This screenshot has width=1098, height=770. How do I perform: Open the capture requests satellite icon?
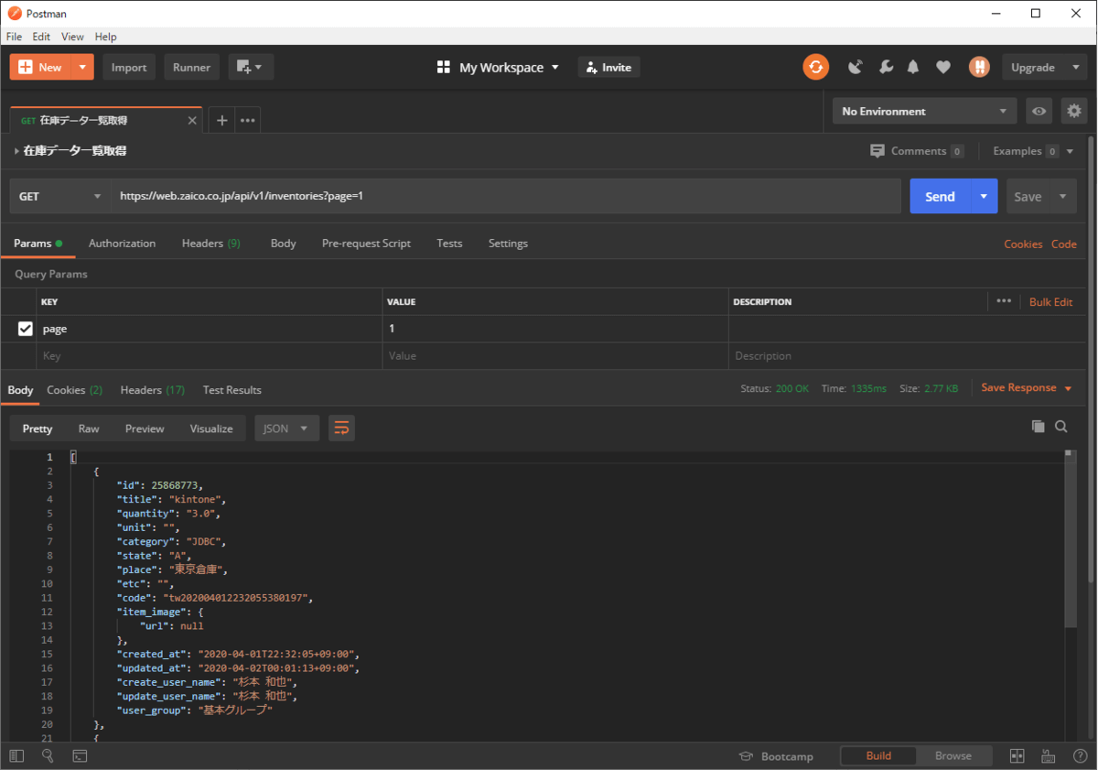pyautogui.click(x=856, y=67)
